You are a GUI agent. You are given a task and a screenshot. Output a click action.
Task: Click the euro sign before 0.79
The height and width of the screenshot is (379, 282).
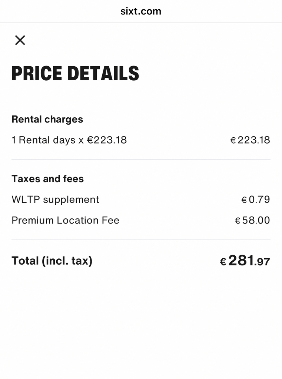point(244,200)
